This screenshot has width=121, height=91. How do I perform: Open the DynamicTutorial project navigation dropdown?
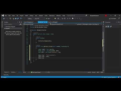[36, 24]
